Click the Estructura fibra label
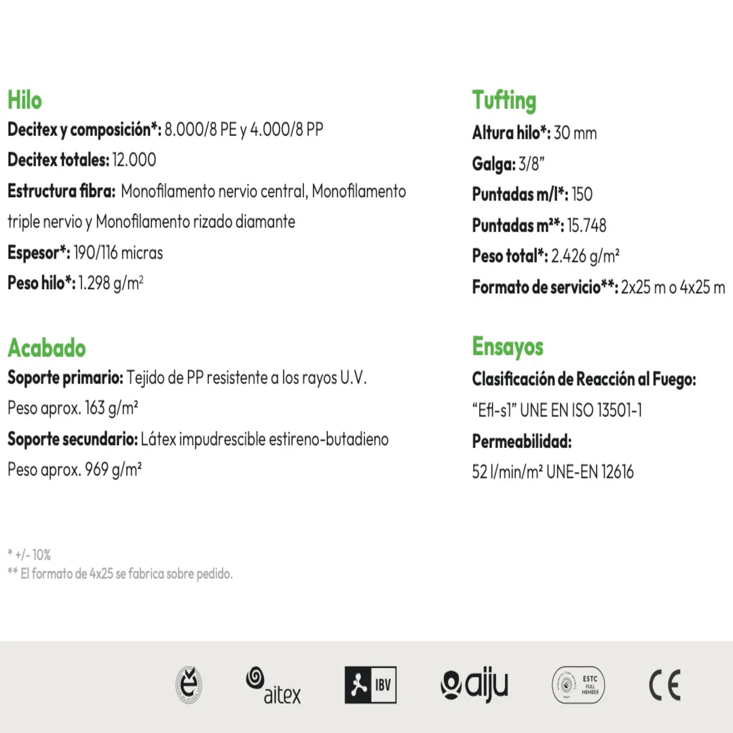 [62, 191]
